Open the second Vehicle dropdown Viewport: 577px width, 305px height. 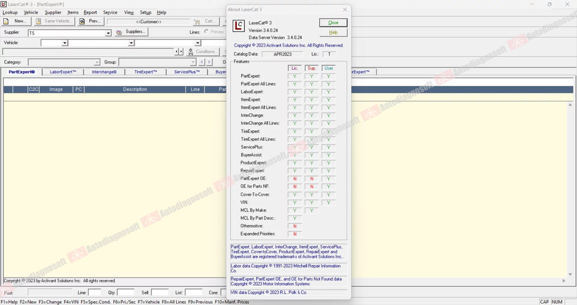tap(131, 43)
